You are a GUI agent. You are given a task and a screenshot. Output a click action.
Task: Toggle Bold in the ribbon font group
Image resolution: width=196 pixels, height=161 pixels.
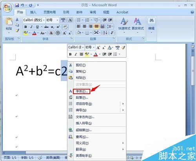click(x=25, y=27)
